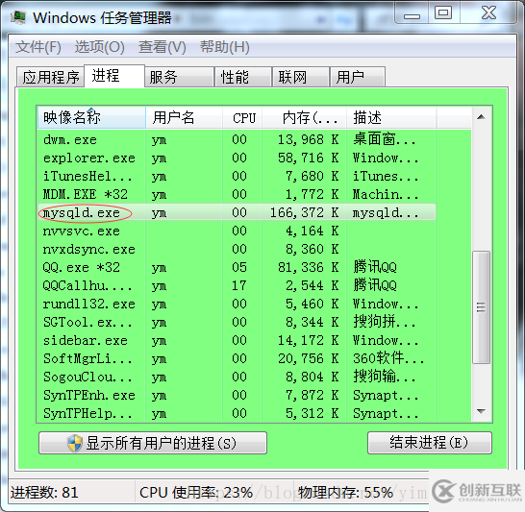Click the 360软件... description cell

tap(388, 358)
